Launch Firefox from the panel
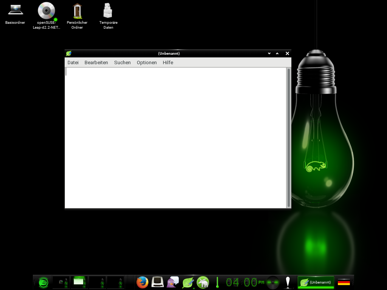 142,282
